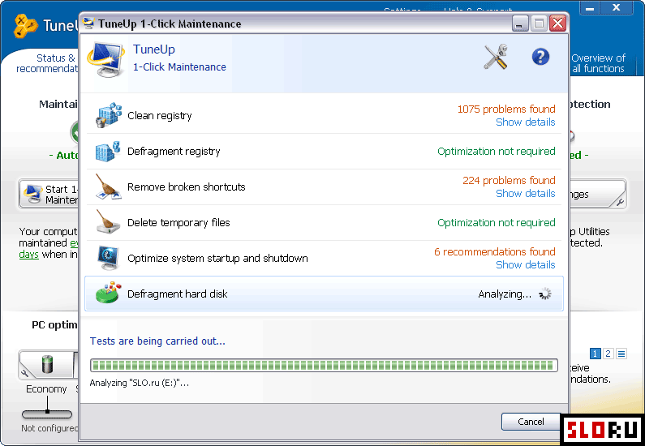
Task: Click the analyzing spinner indicator
Action: (545, 294)
